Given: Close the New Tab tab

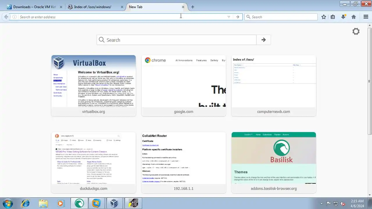Looking at the screenshot, I should click(x=183, y=7).
